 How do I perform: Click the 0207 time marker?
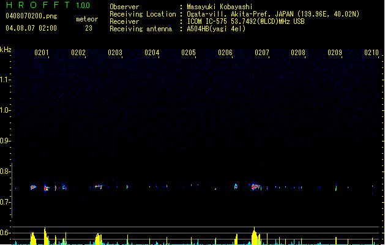coord(262,53)
